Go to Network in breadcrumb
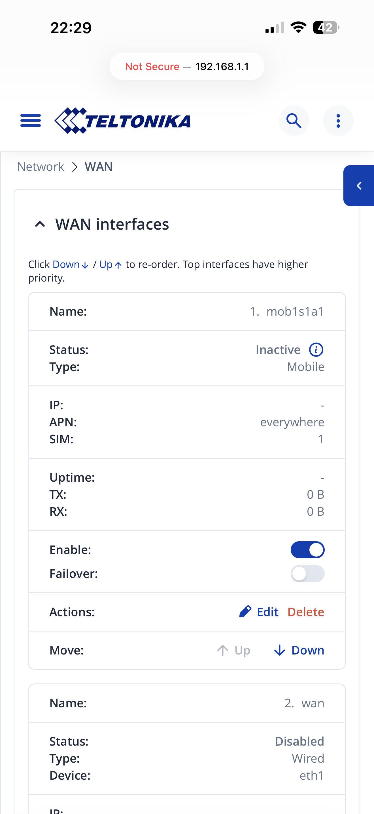374x814 pixels. 41,167
